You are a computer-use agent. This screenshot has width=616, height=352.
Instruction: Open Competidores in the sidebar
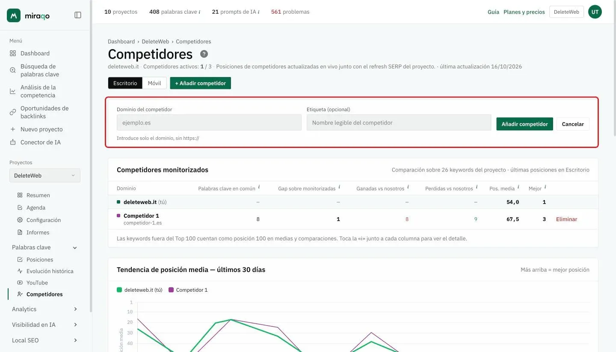click(x=44, y=294)
